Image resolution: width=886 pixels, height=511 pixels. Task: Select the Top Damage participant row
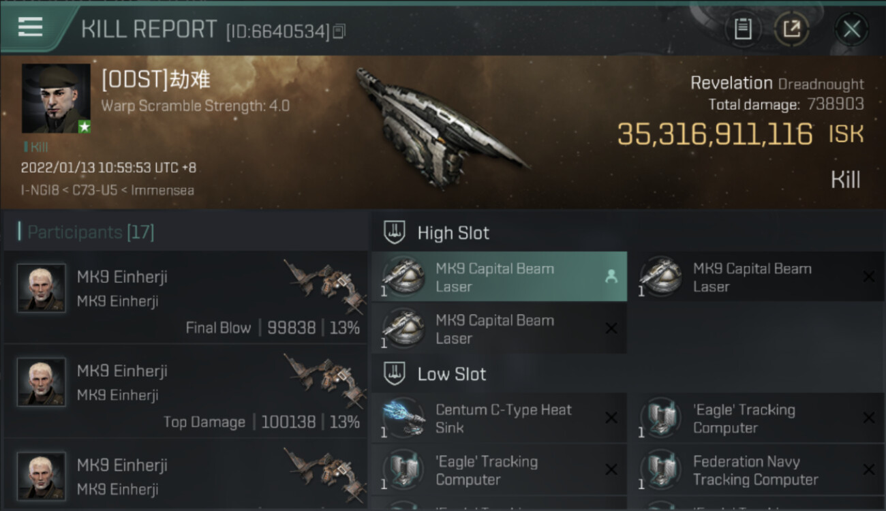[x=185, y=392]
